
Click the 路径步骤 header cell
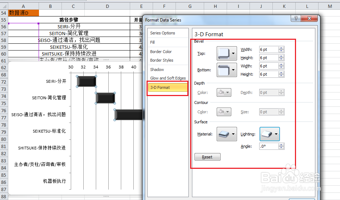[x=69, y=20]
